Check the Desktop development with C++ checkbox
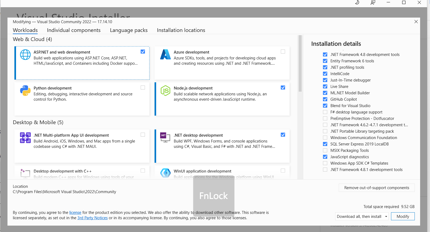 click(x=143, y=171)
